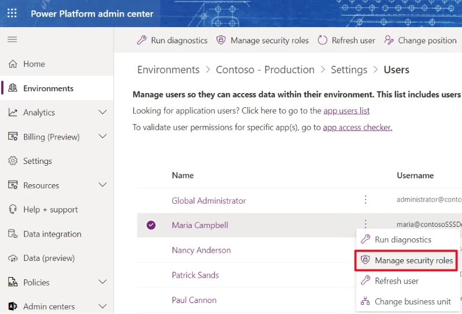462x314 pixels.
Task: Click the Policies document icon
Action: pos(13,282)
